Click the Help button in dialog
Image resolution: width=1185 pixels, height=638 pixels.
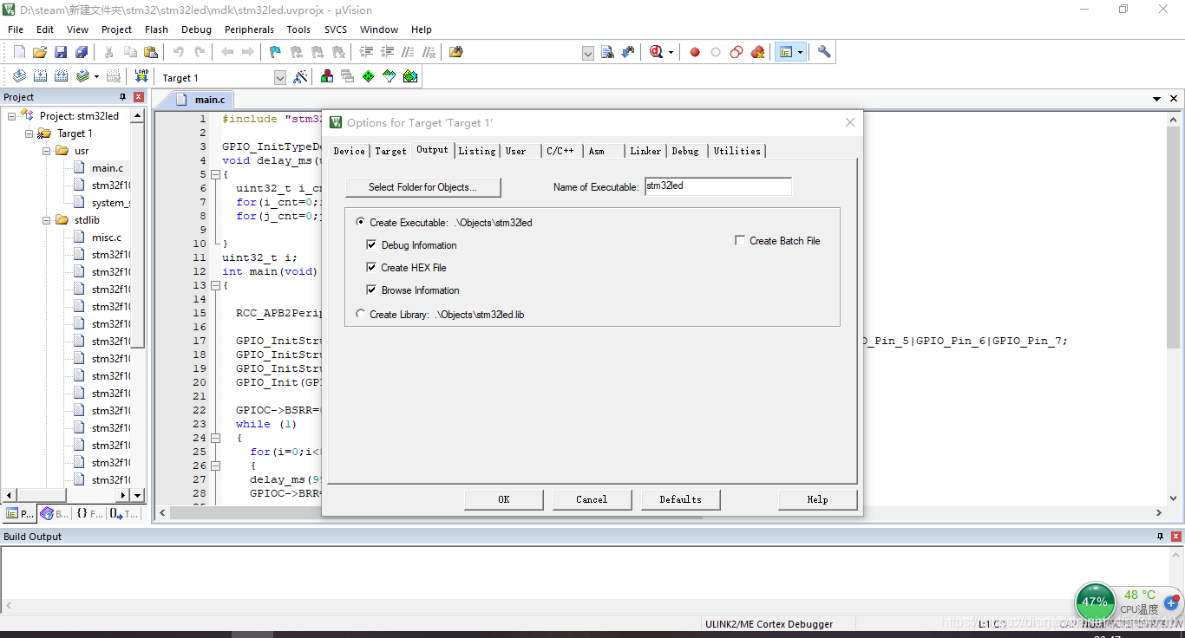(x=817, y=499)
